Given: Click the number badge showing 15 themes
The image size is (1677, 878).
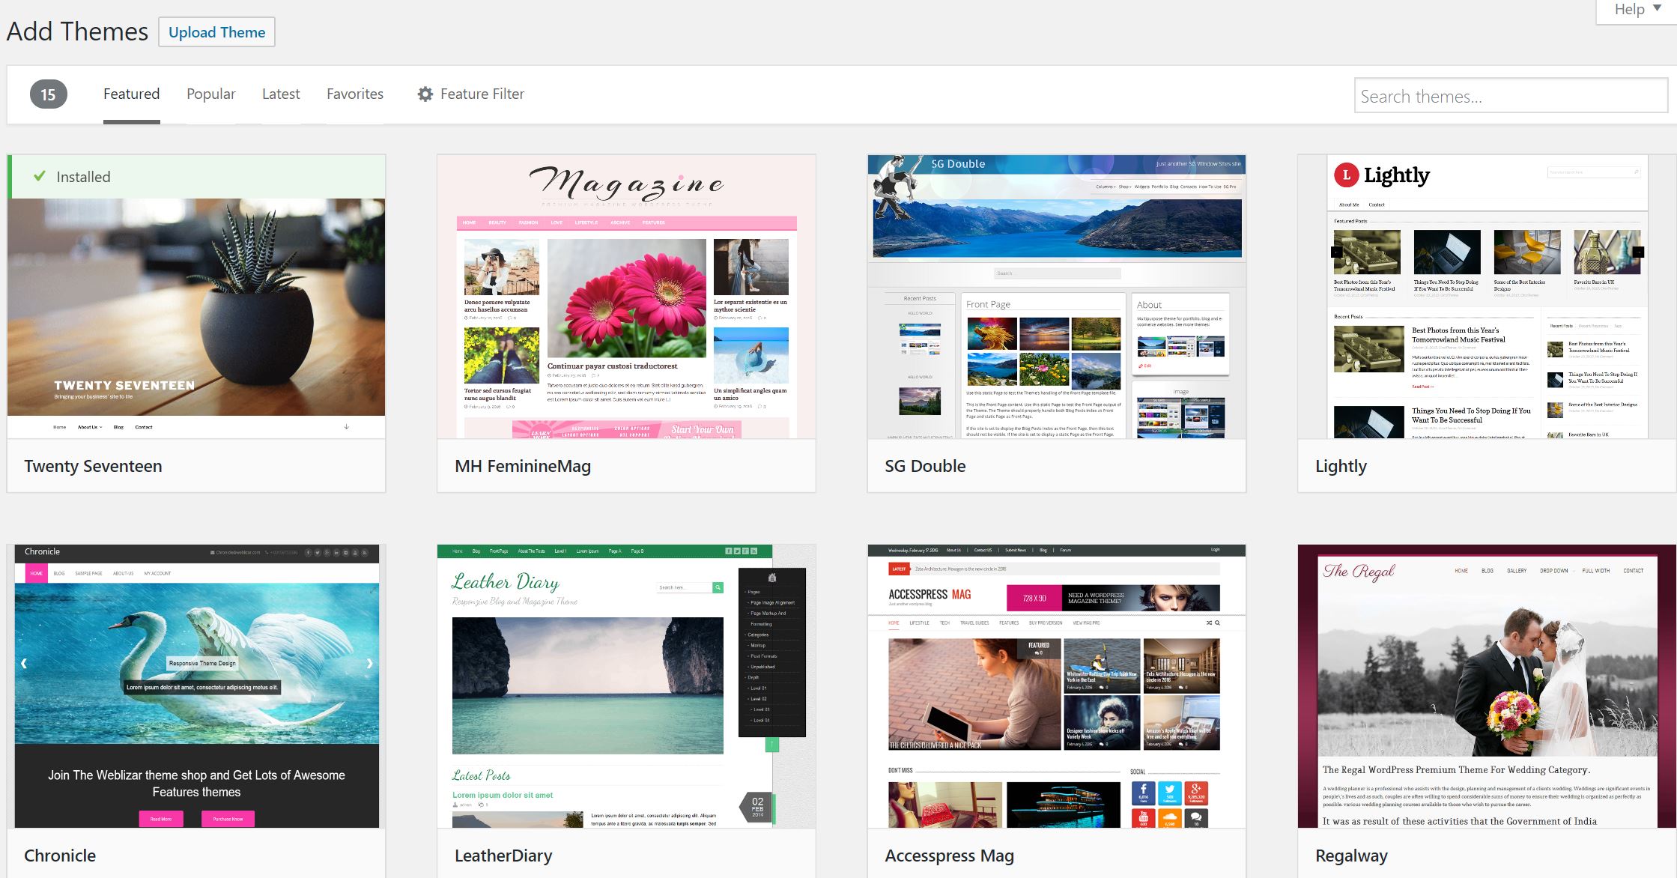Looking at the screenshot, I should (48, 93).
